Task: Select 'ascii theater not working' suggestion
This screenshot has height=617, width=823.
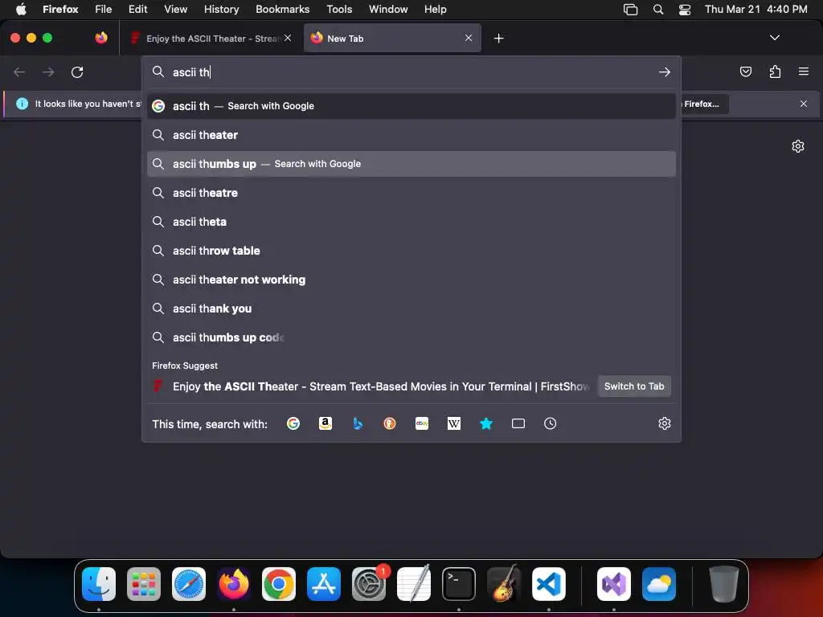Action: pyautogui.click(x=411, y=280)
